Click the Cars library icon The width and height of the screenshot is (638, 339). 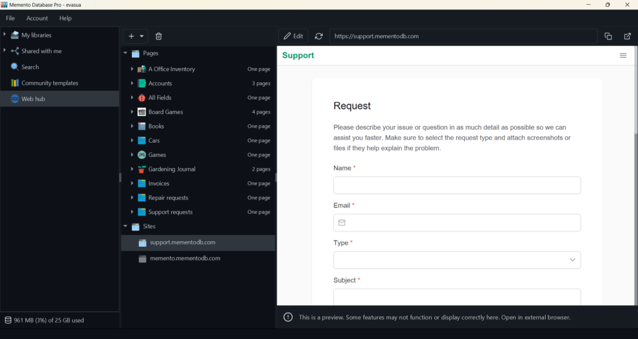[x=141, y=140]
